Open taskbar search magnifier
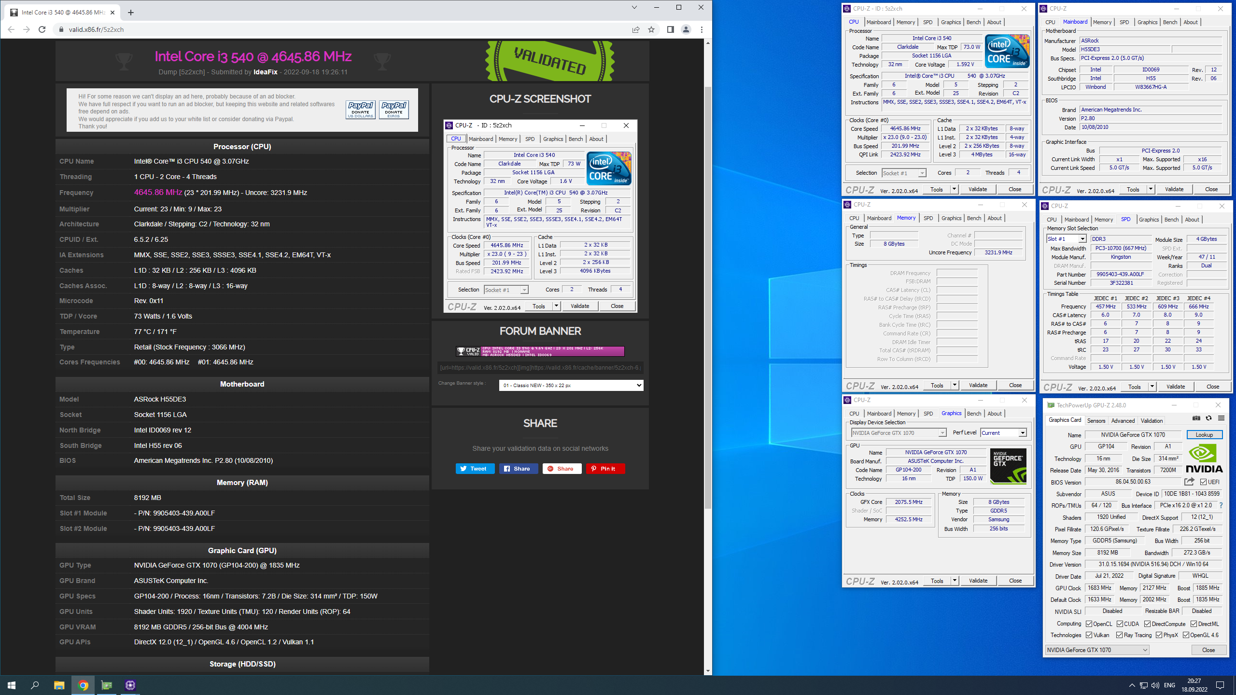Image resolution: width=1236 pixels, height=695 pixels. coord(35,685)
